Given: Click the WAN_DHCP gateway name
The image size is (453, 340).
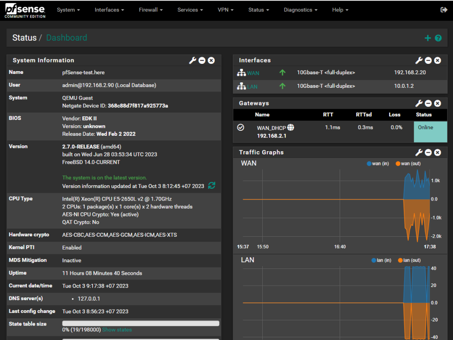Looking at the screenshot, I should 271,128.
